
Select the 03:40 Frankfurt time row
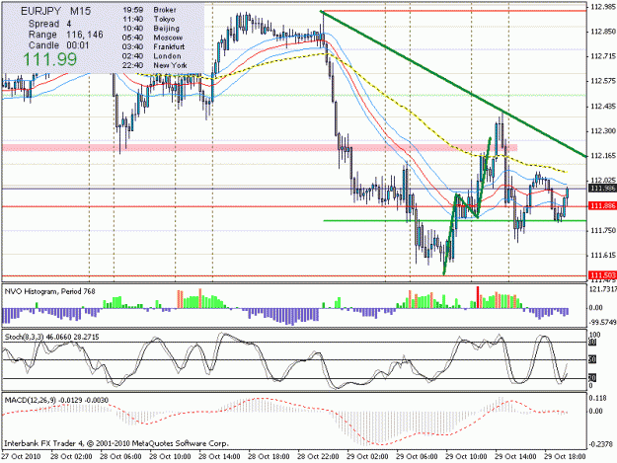(x=153, y=46)
